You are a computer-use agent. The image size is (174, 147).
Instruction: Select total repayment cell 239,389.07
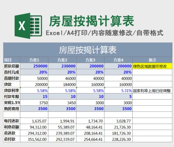click(x=62, y=133)
